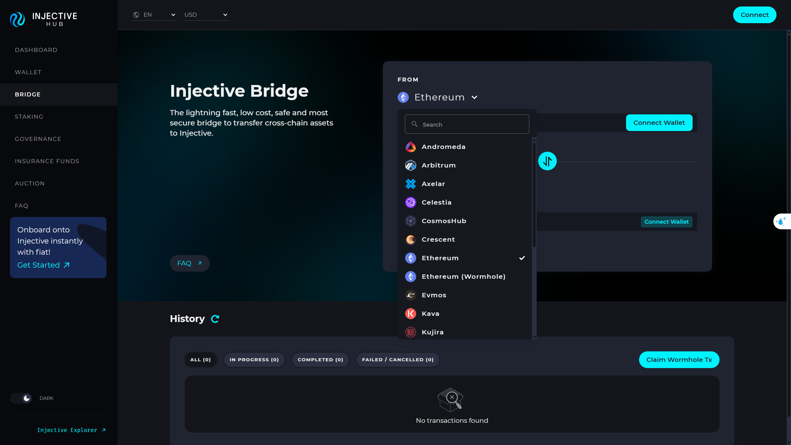Click the 'Onboard onto Injective instantly' card text
This screenshot has height=445, width=791.
pyautogui.click(x=50, y=241)
